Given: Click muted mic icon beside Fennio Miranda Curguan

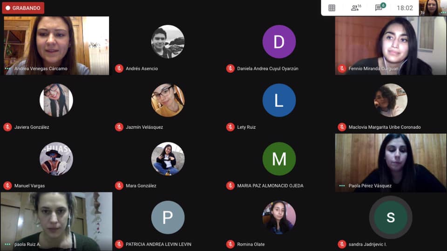Looking at the screenshot, I should 342,69.
